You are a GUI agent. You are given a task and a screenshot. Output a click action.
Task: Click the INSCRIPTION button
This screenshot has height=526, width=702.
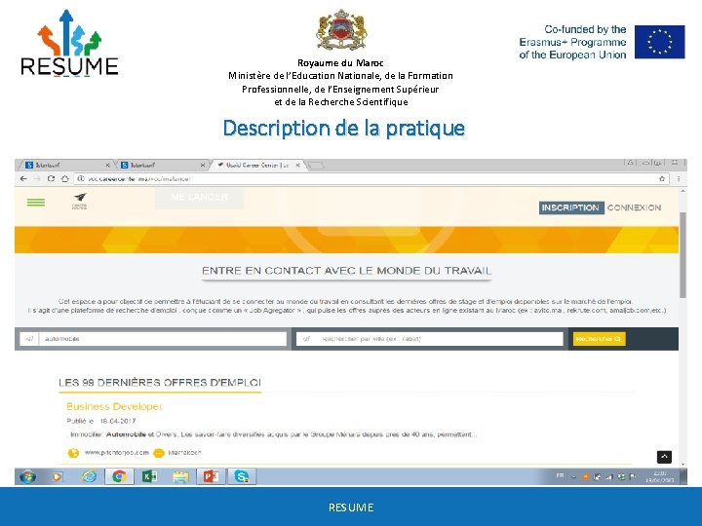[570, 207]
